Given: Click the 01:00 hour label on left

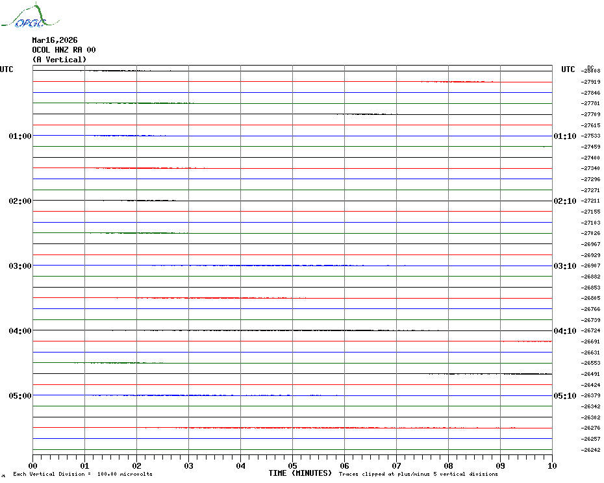Looking at the screenshot, I should (19, 136).
